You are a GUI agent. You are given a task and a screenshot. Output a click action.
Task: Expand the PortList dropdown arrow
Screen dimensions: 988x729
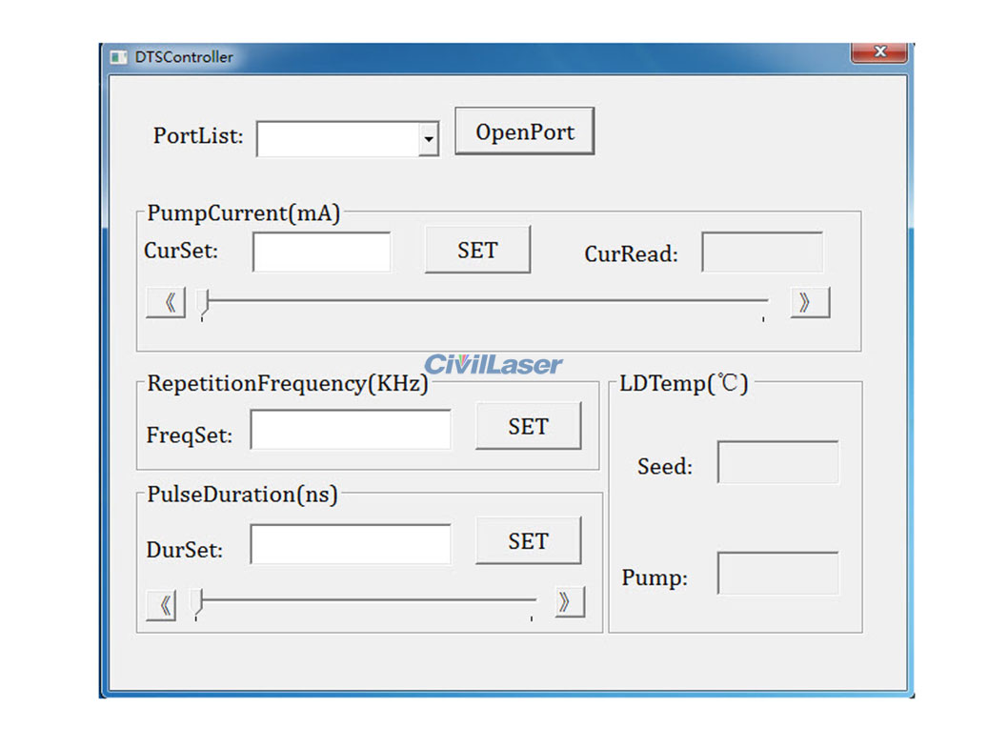[x=429, y=140]
